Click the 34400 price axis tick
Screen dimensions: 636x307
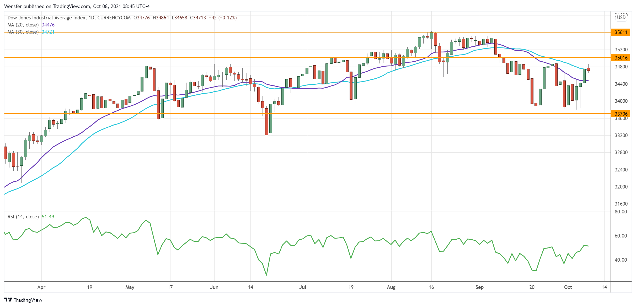(x=621, y=84)
